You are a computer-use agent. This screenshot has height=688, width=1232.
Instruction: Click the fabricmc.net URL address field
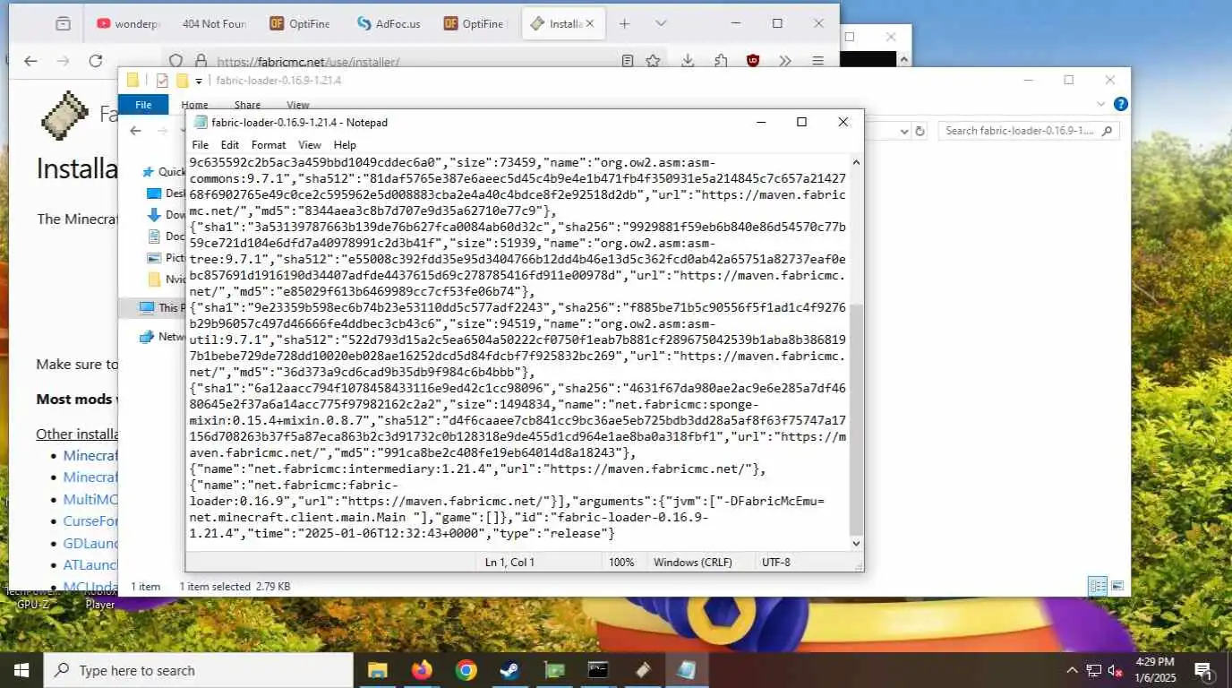[x=308, y=62]
